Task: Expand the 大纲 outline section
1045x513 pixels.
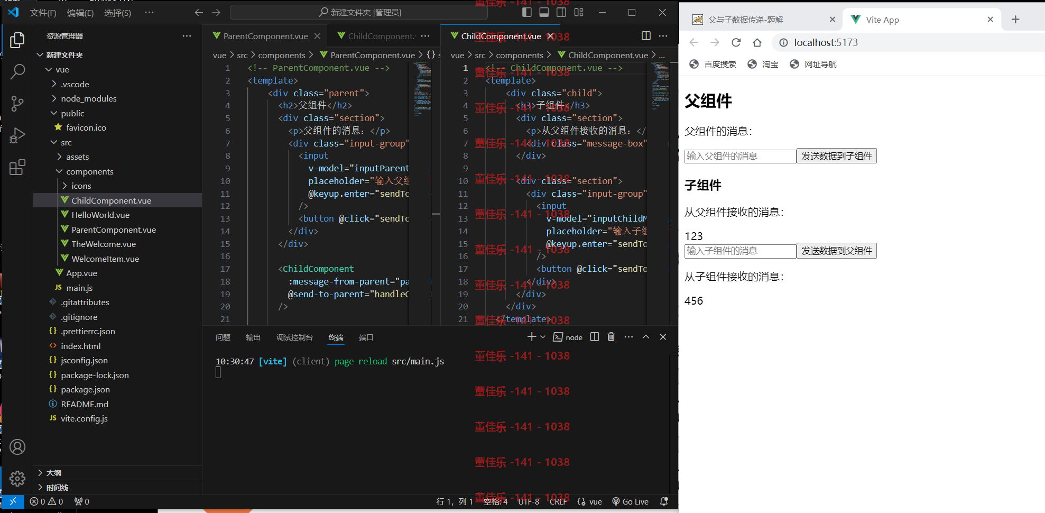Action: (53, 473)
